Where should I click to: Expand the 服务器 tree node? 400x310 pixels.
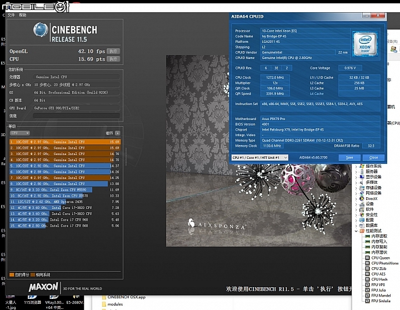[x=356, y=172]
